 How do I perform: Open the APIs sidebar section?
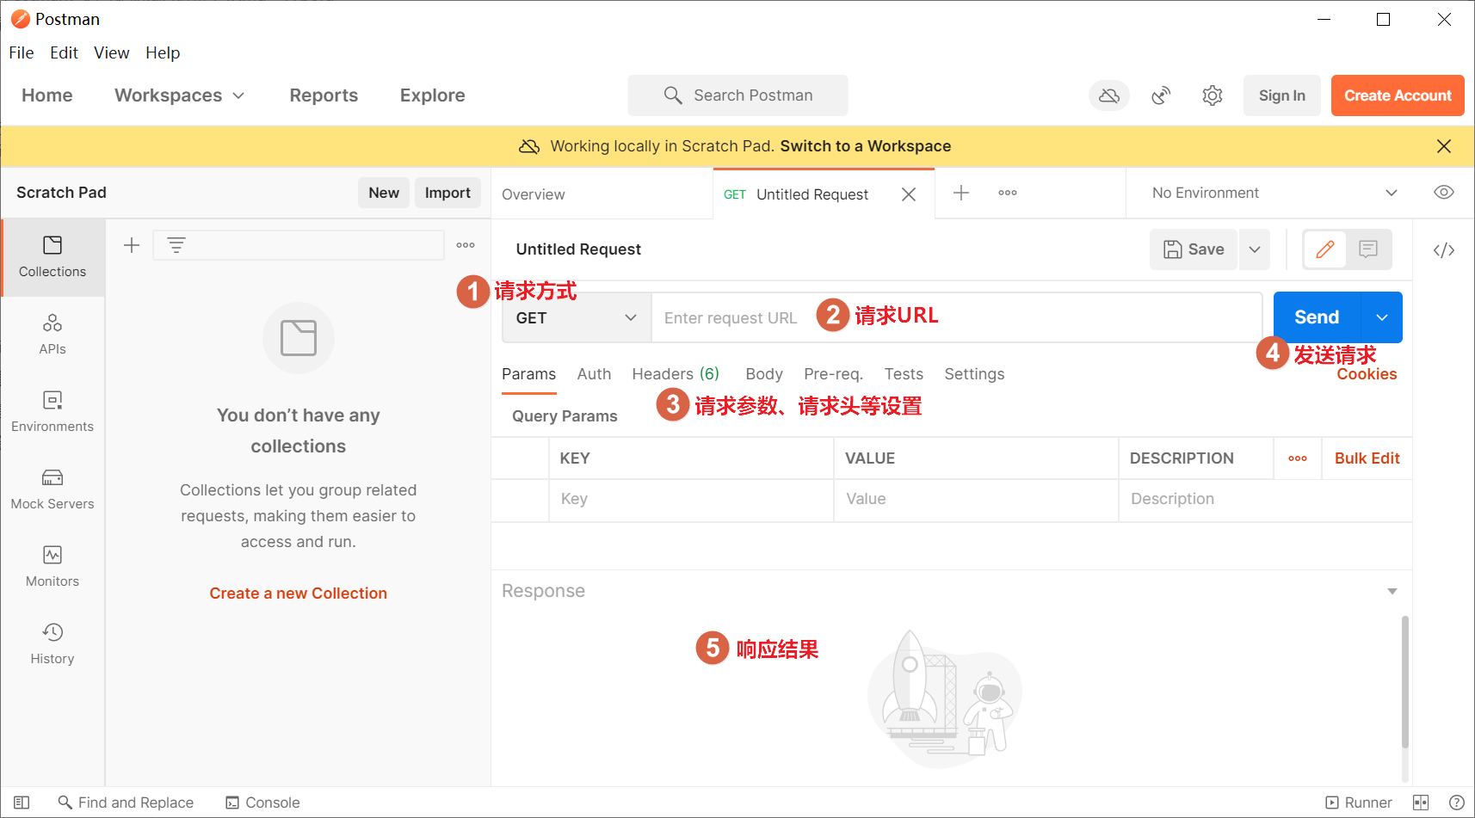52,334
